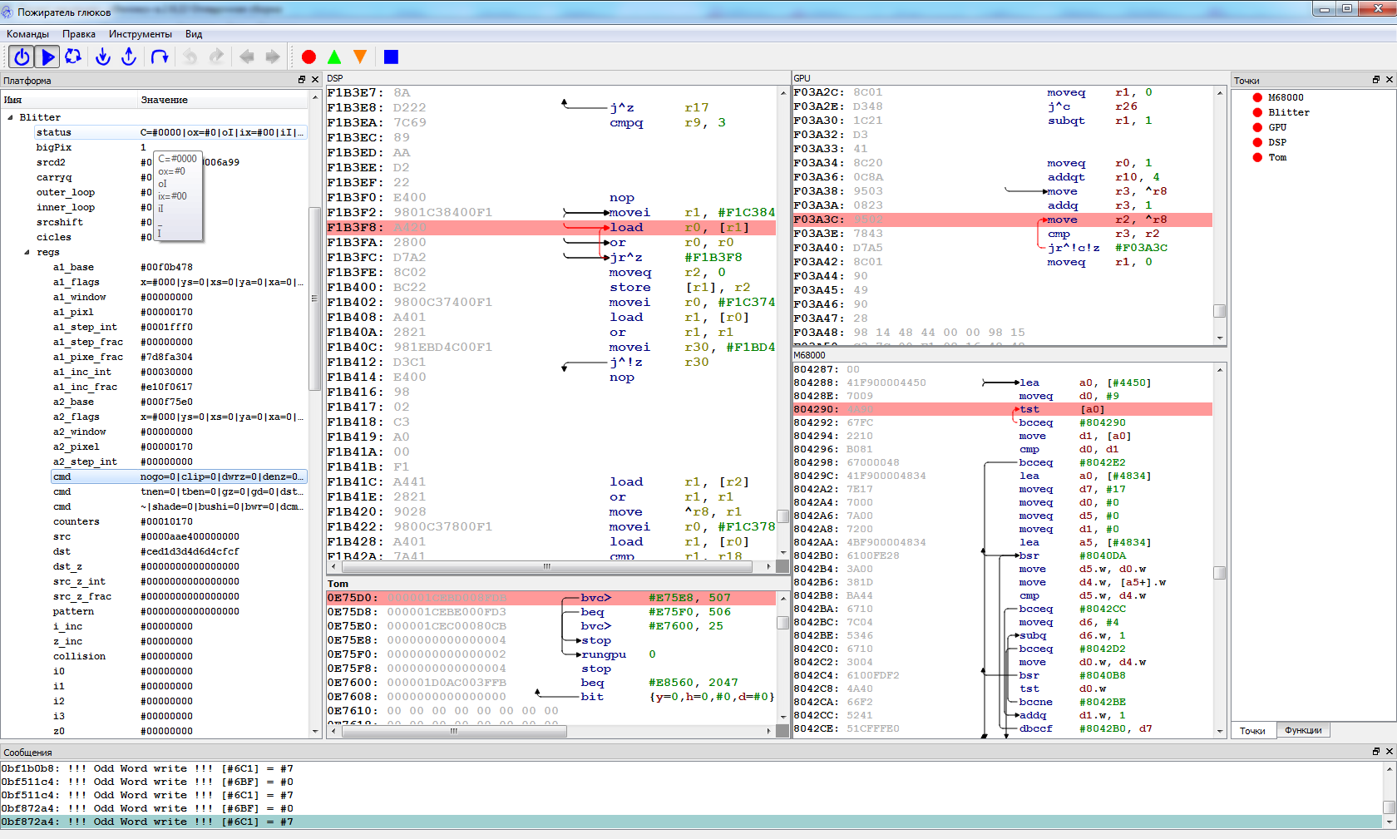1397x839 pixels.
Task: Collapse the regs tree node
Action: coord(27,253)
